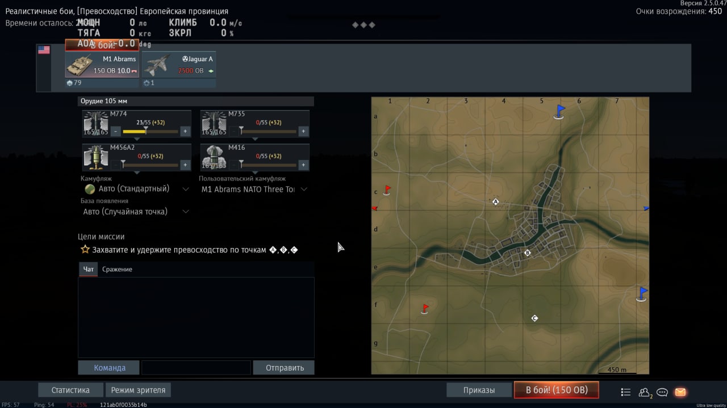Click the M774 shell type icon
The height and width of the screenshot is (408, 727).
pos(96,124)
